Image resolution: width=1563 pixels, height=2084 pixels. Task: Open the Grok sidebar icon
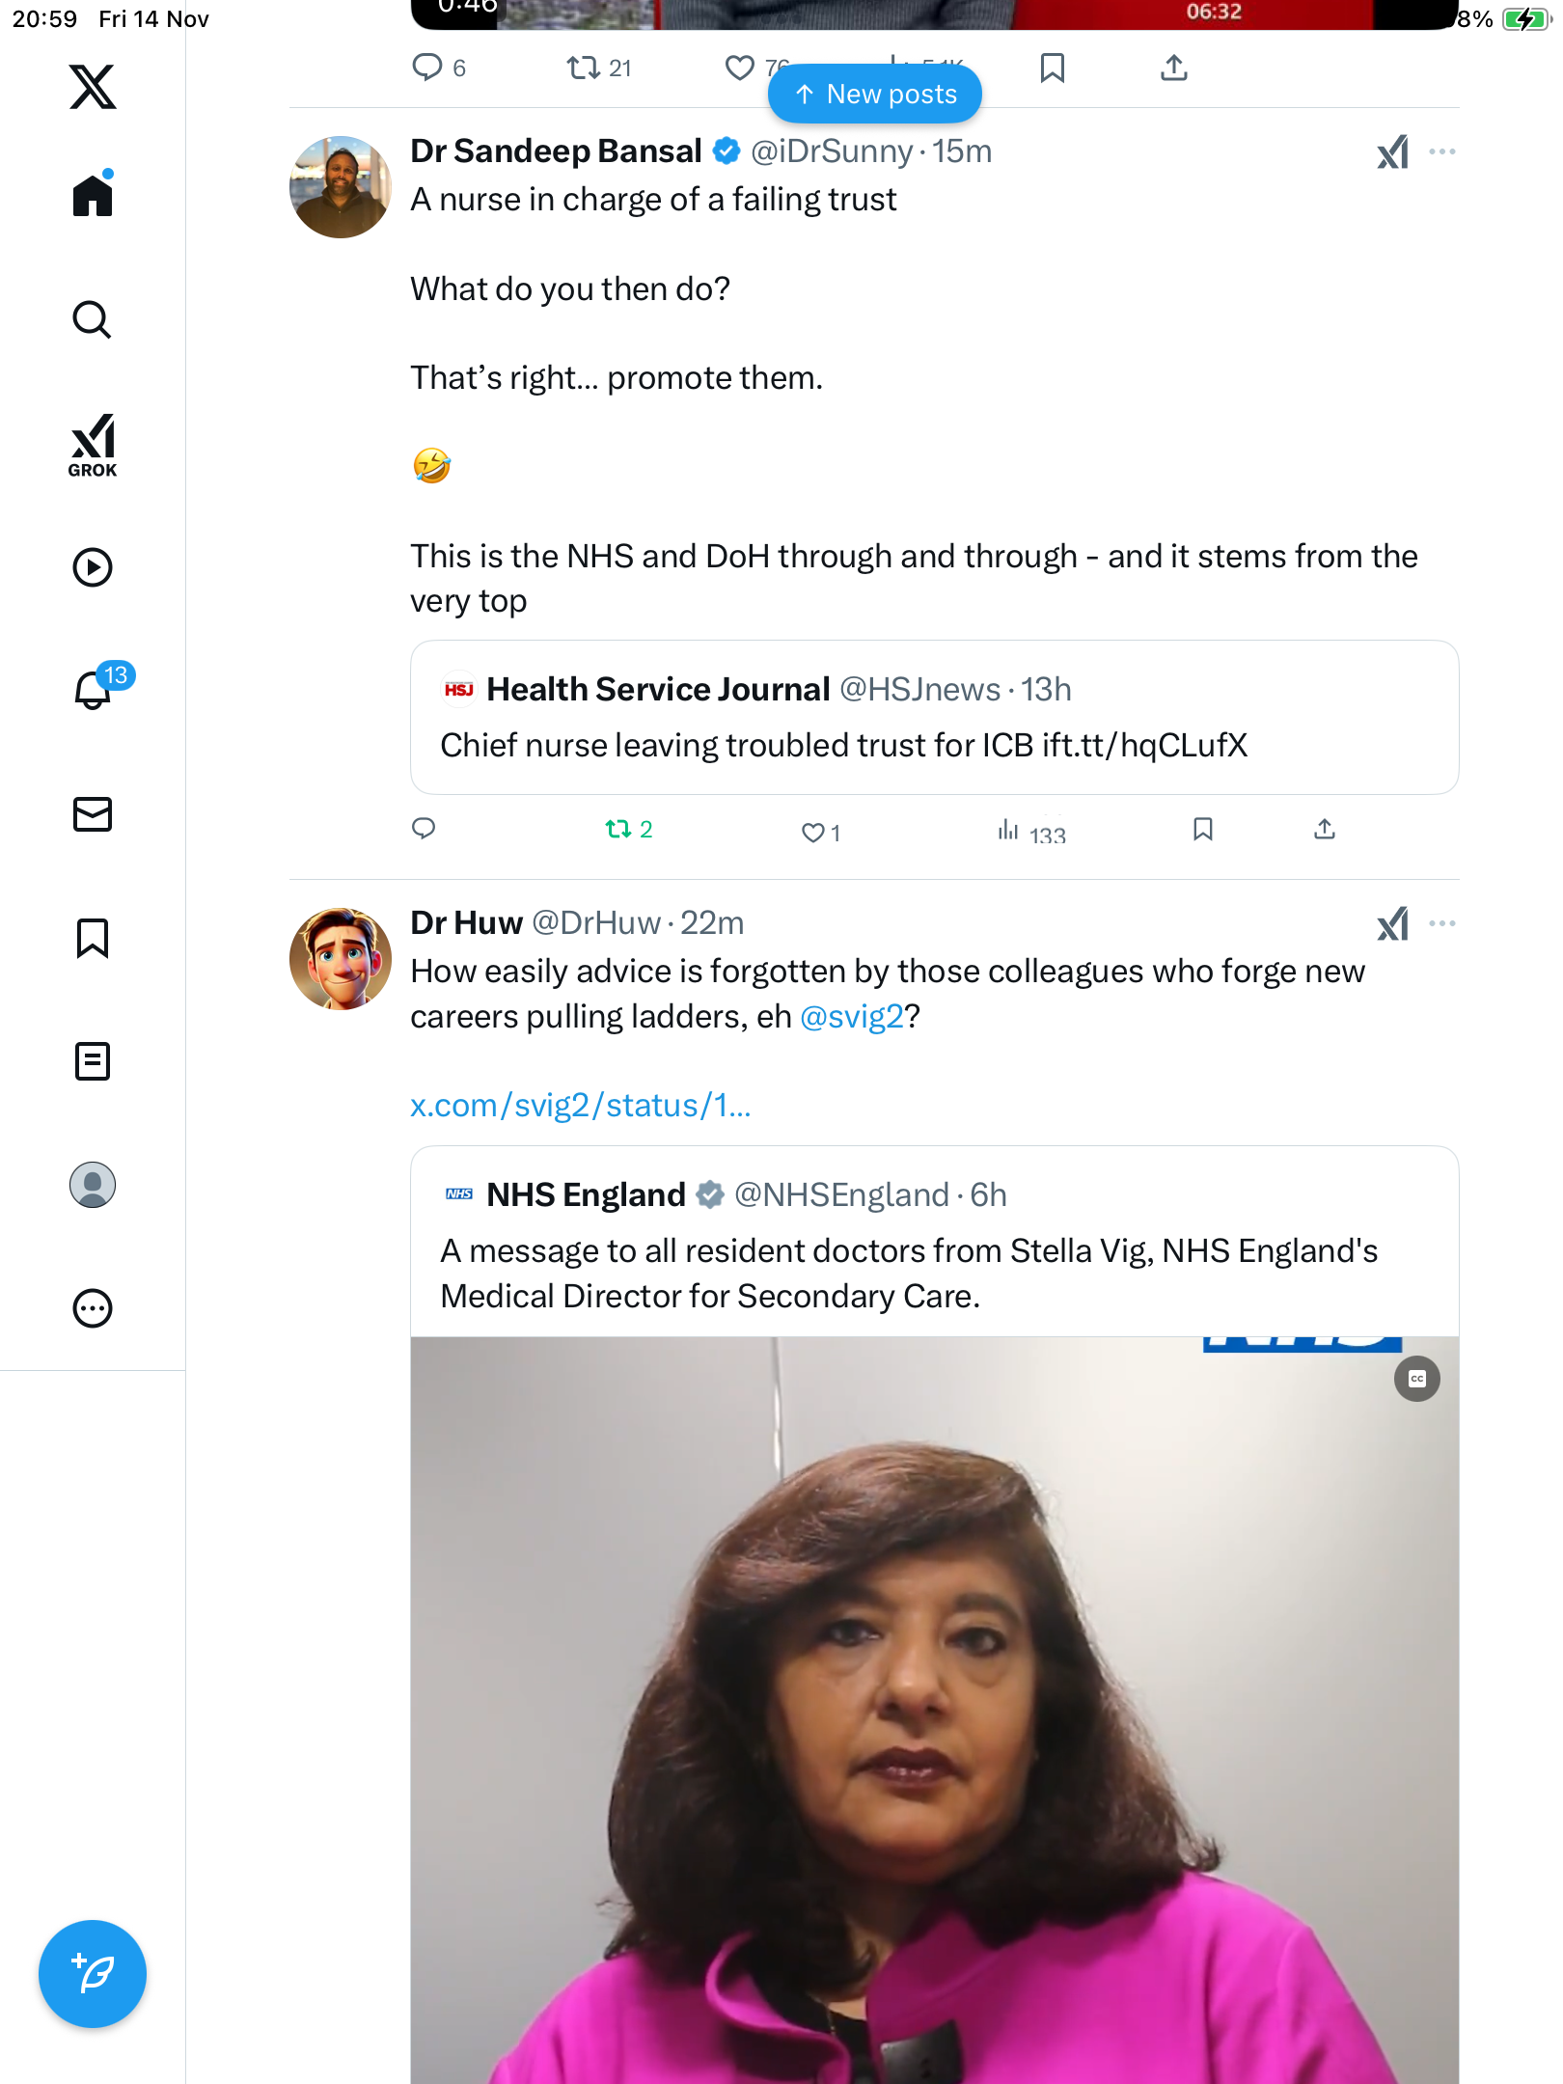(x=93, y=446)
